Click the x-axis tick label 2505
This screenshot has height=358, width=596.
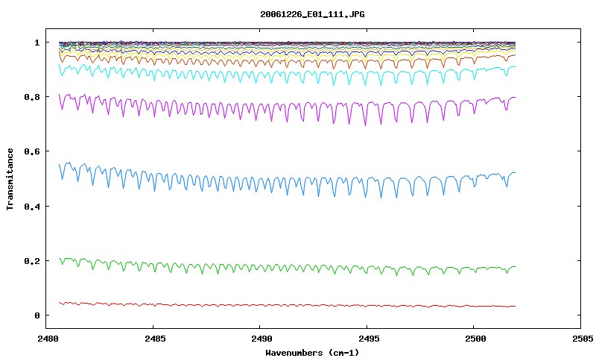coord(583,339)
